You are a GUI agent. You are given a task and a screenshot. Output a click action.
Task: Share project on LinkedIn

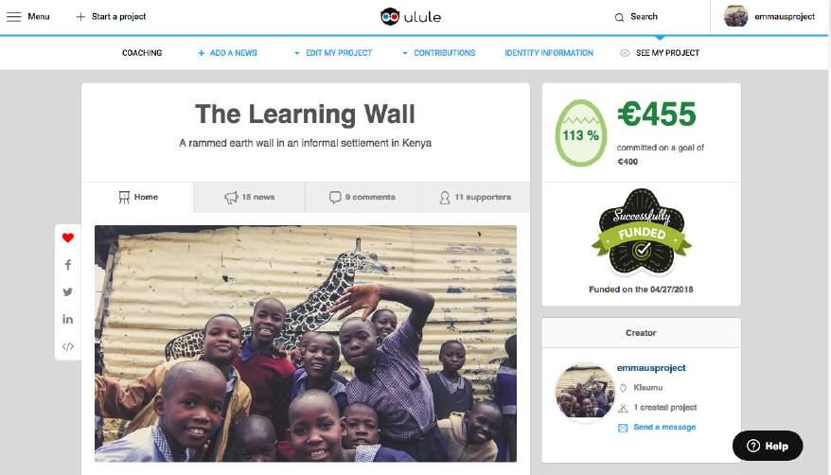tap(68, 319)
